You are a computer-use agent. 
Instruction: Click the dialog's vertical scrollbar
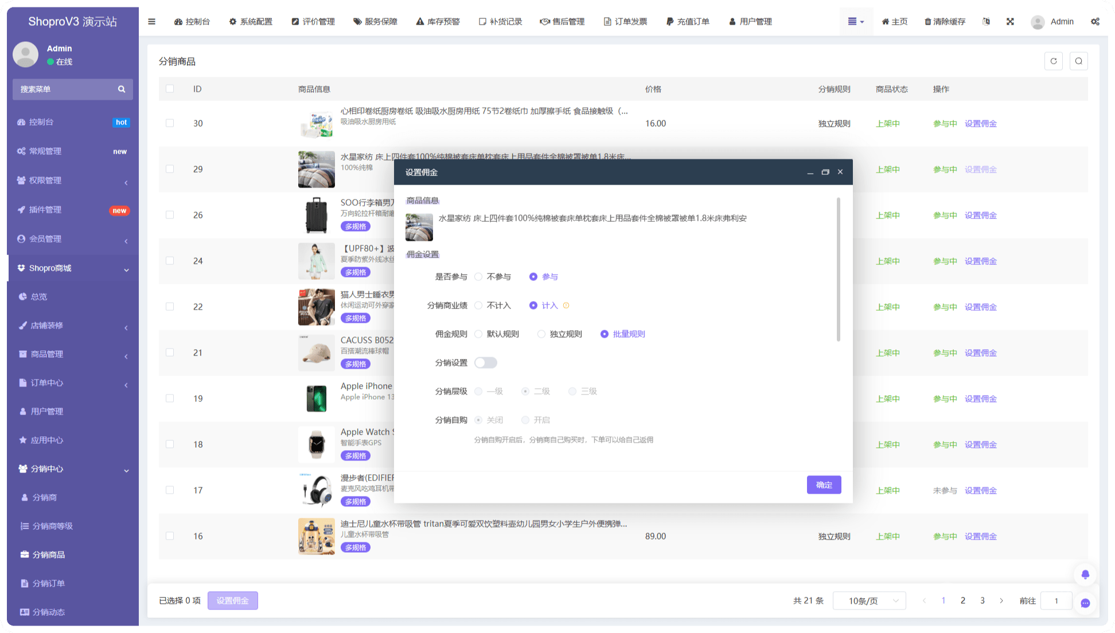839,269
